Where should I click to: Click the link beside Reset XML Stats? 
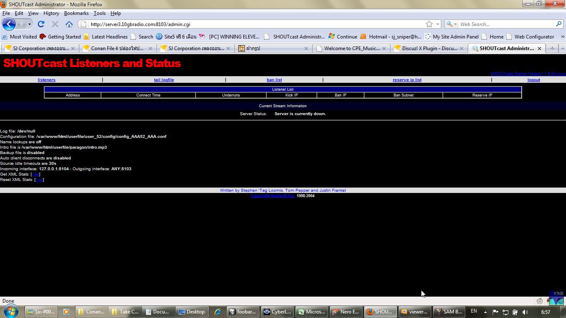[39, 180]
